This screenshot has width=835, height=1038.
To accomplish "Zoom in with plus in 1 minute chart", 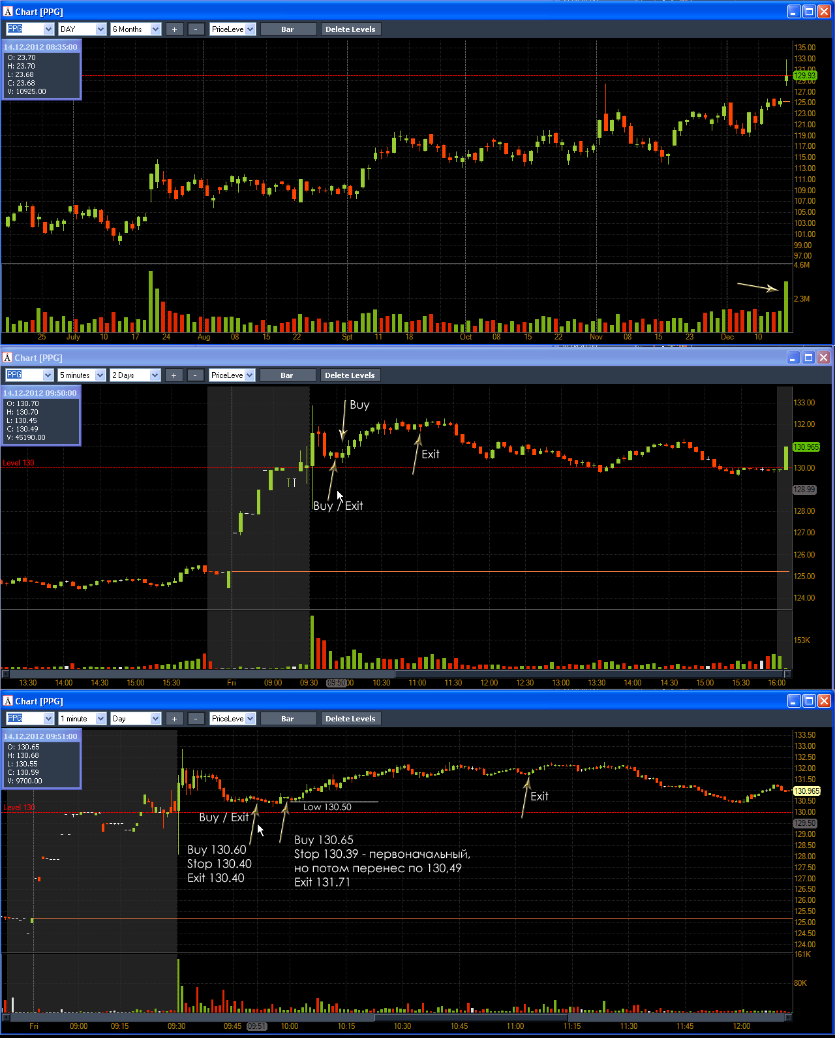I will [174, 719].
